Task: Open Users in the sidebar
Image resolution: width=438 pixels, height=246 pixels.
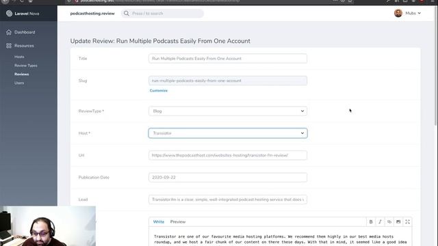Action: (x=19, y=83)
